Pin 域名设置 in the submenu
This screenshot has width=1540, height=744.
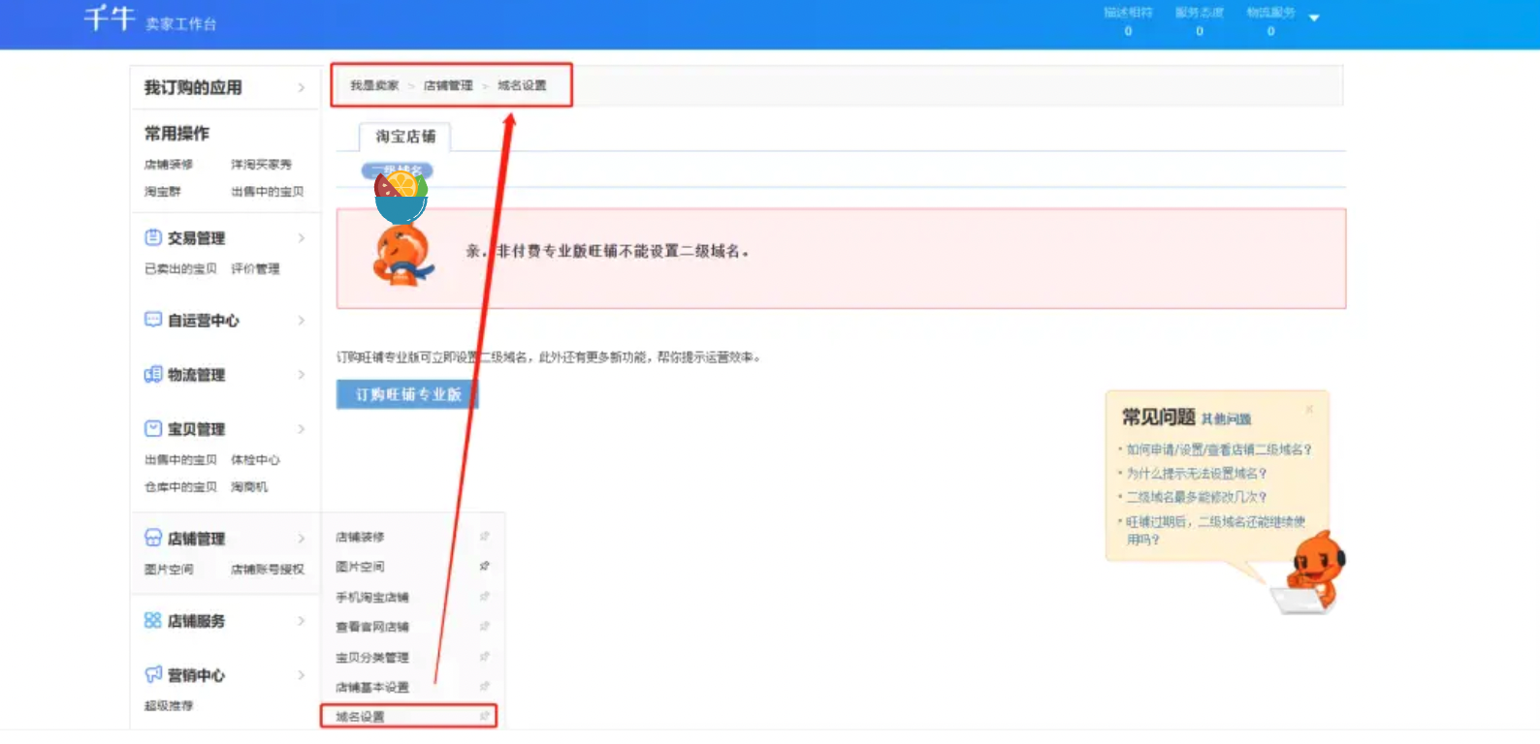click(484, 716)
